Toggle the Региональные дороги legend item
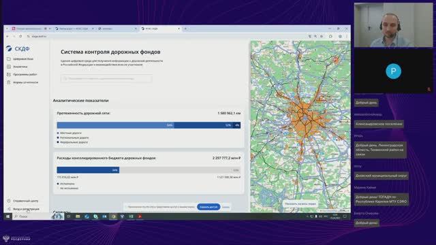Screen dimensions: 436x245 point(73,137)
